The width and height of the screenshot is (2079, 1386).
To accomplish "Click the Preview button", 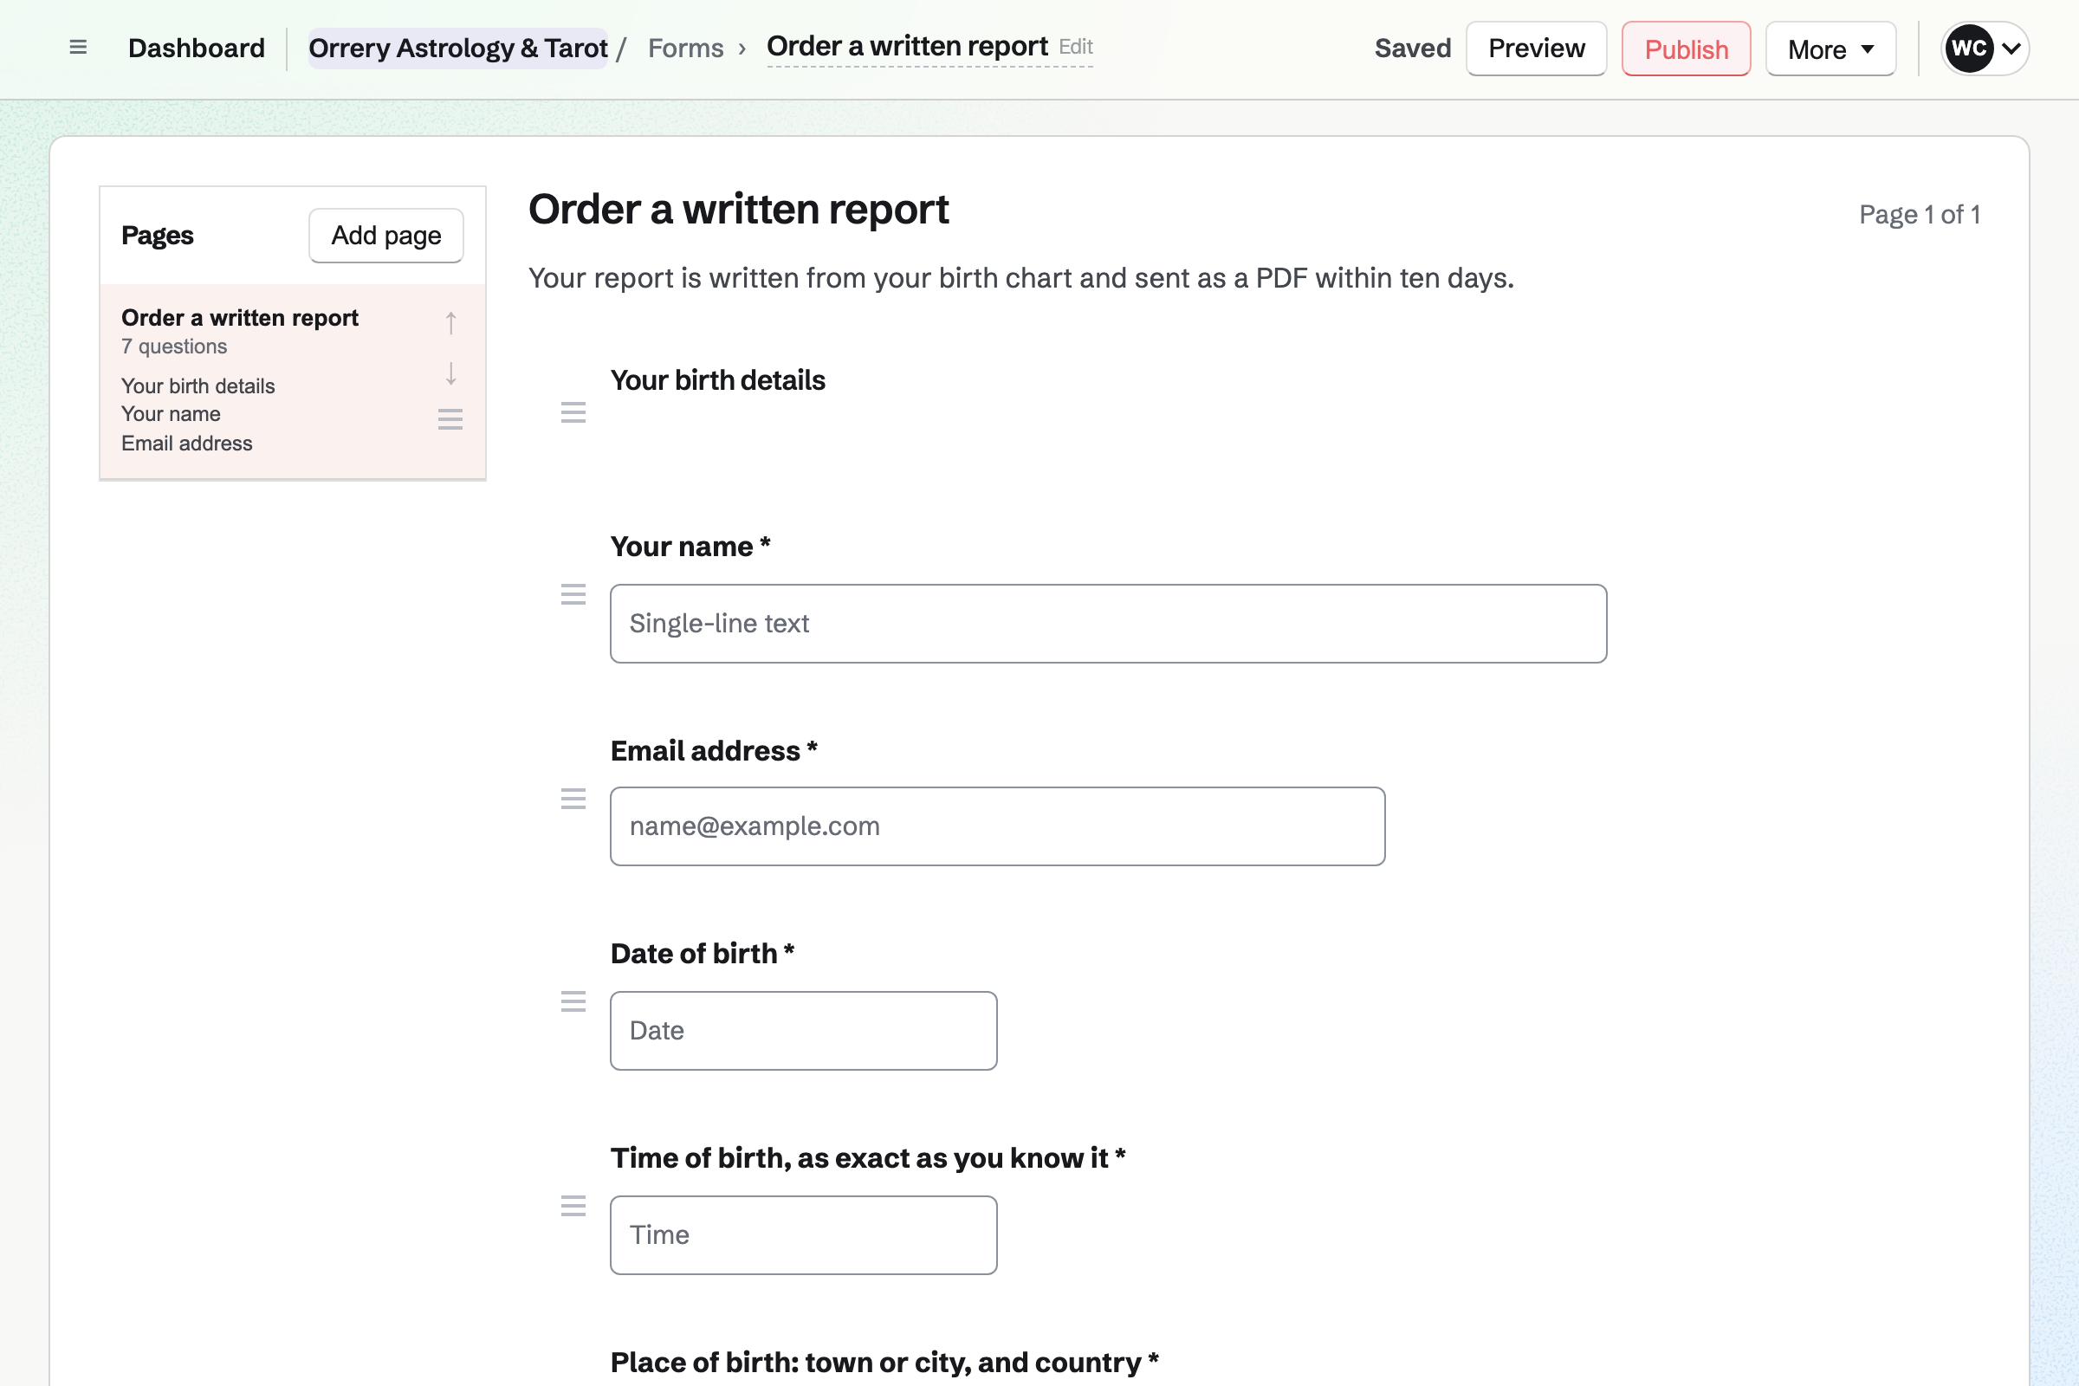I will [1536, 49].
